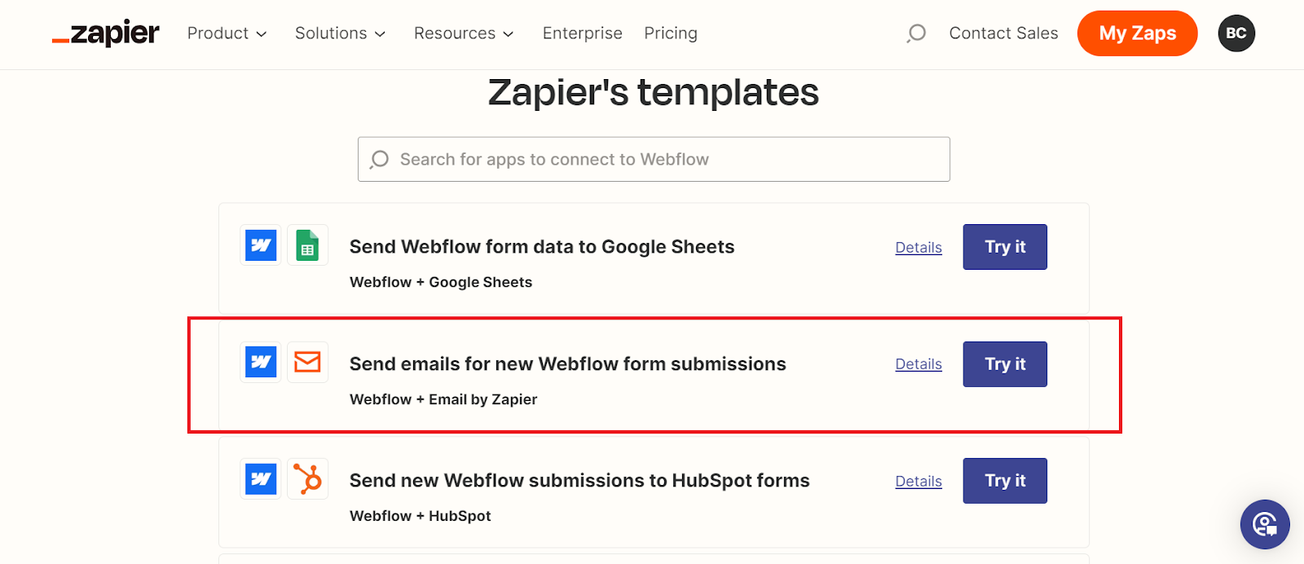Screen dimensions: 1304x564
Task: Click the chat support bubble icon
Action: [1265, 524]
